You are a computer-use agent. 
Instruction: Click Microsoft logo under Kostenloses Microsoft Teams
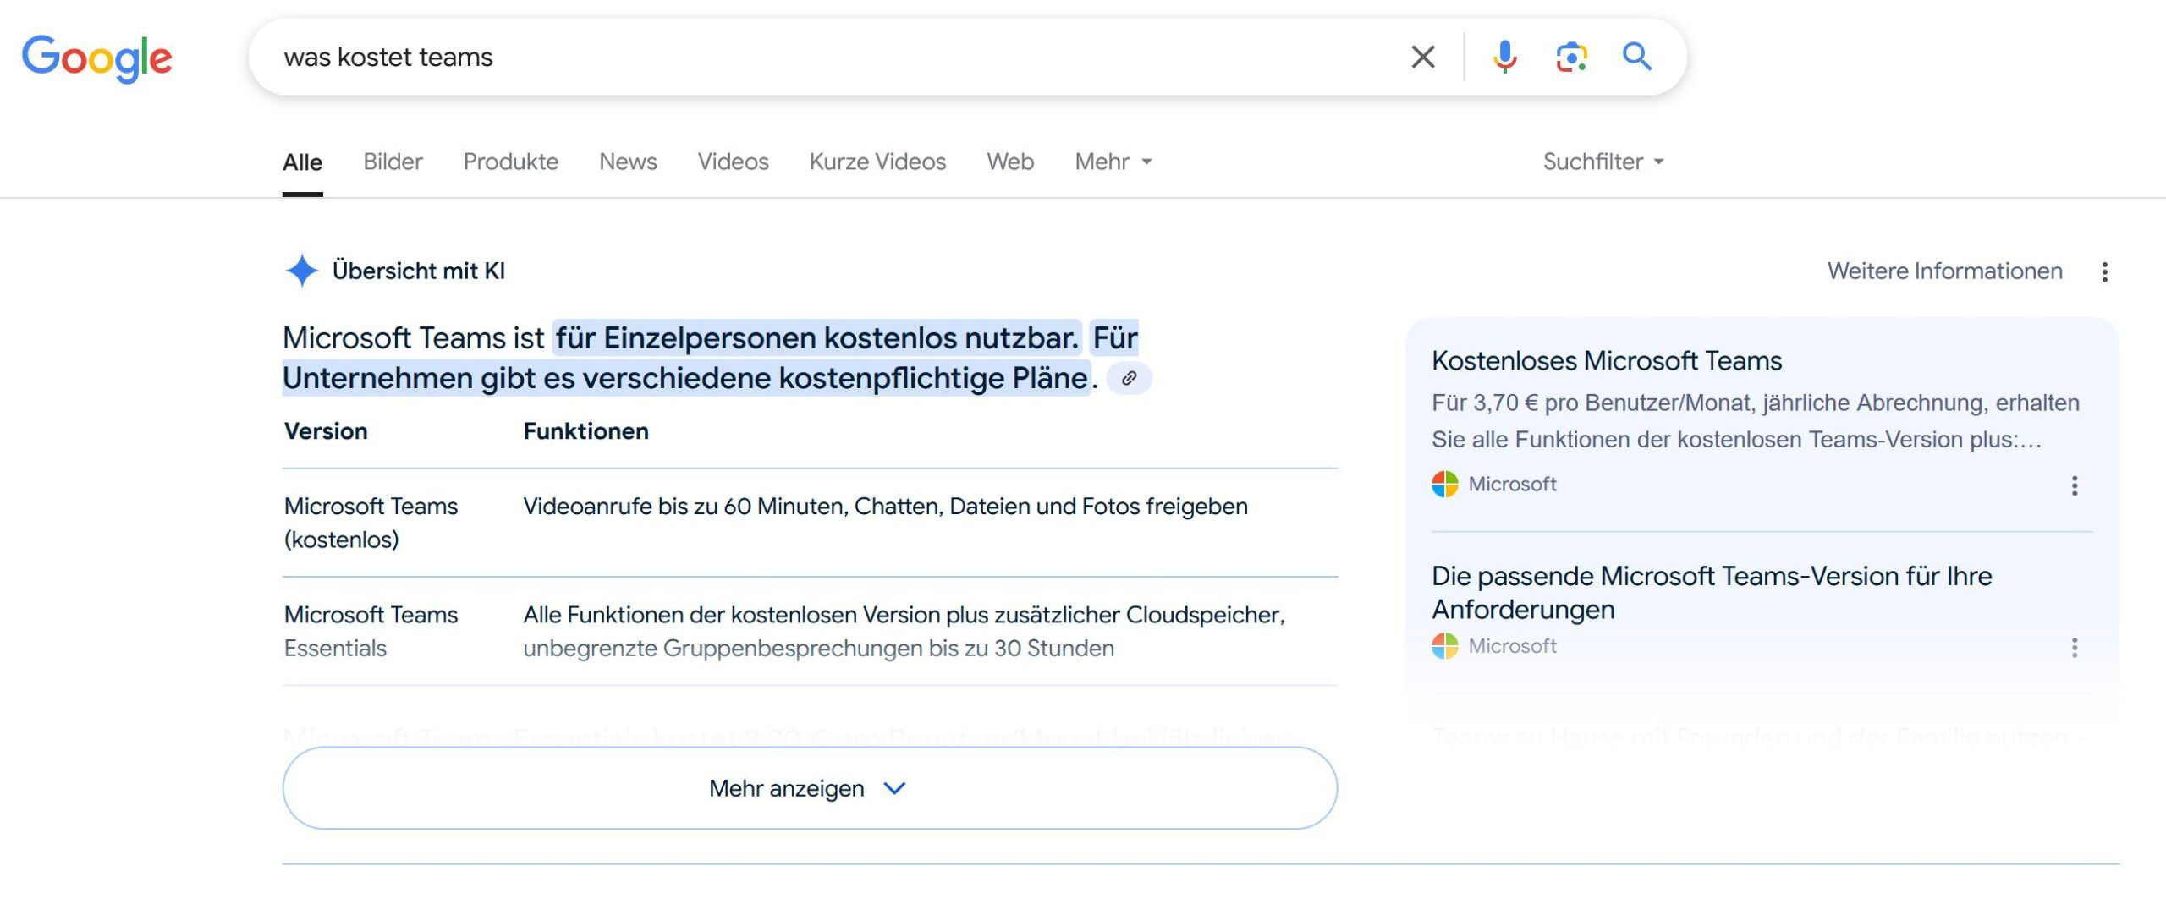point(1444,484)
